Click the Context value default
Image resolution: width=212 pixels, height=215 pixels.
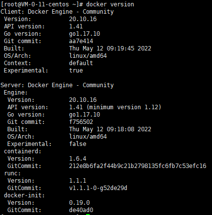[81, 63]
